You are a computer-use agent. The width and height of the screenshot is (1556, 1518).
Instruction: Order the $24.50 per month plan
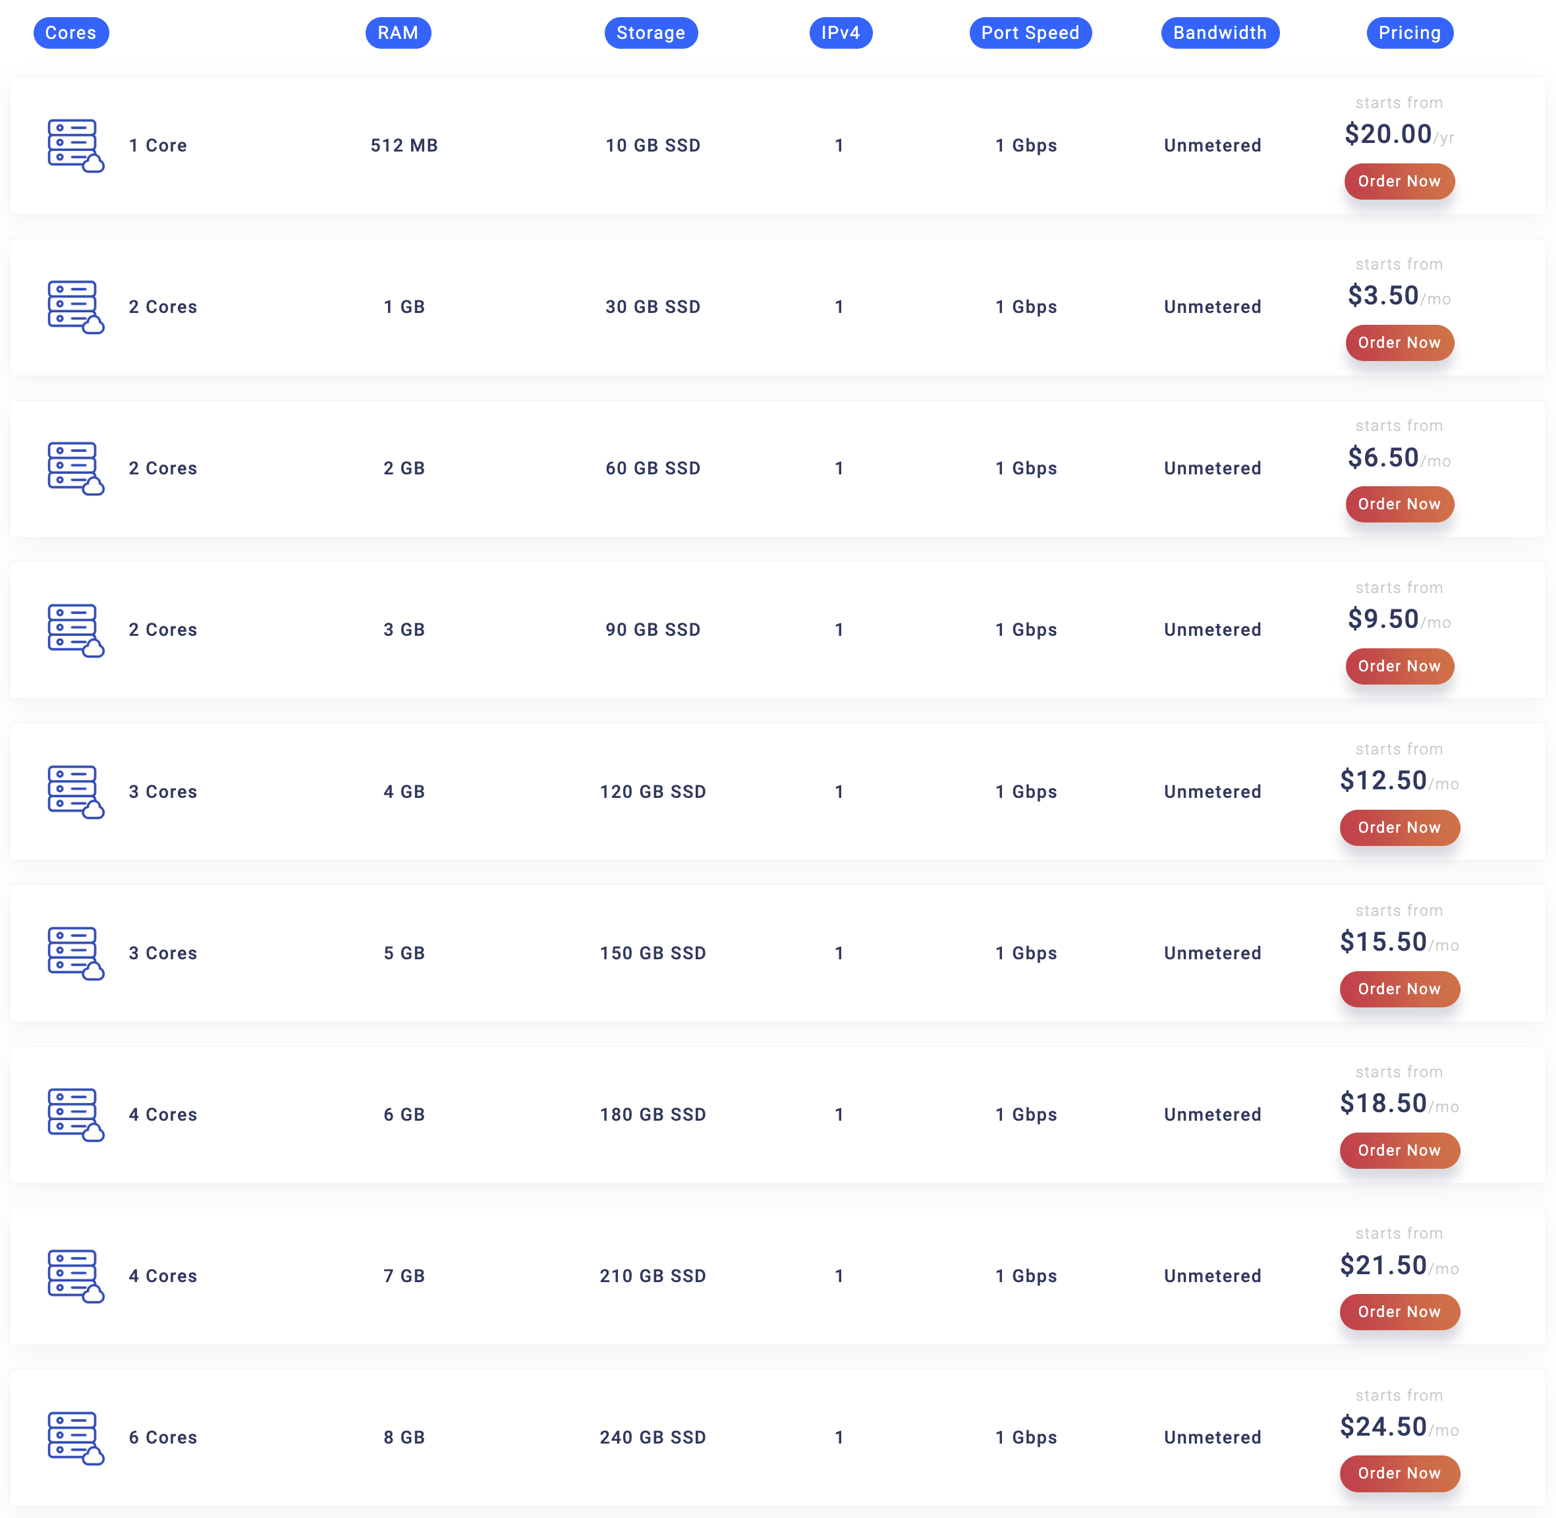coord(1399,1474)
